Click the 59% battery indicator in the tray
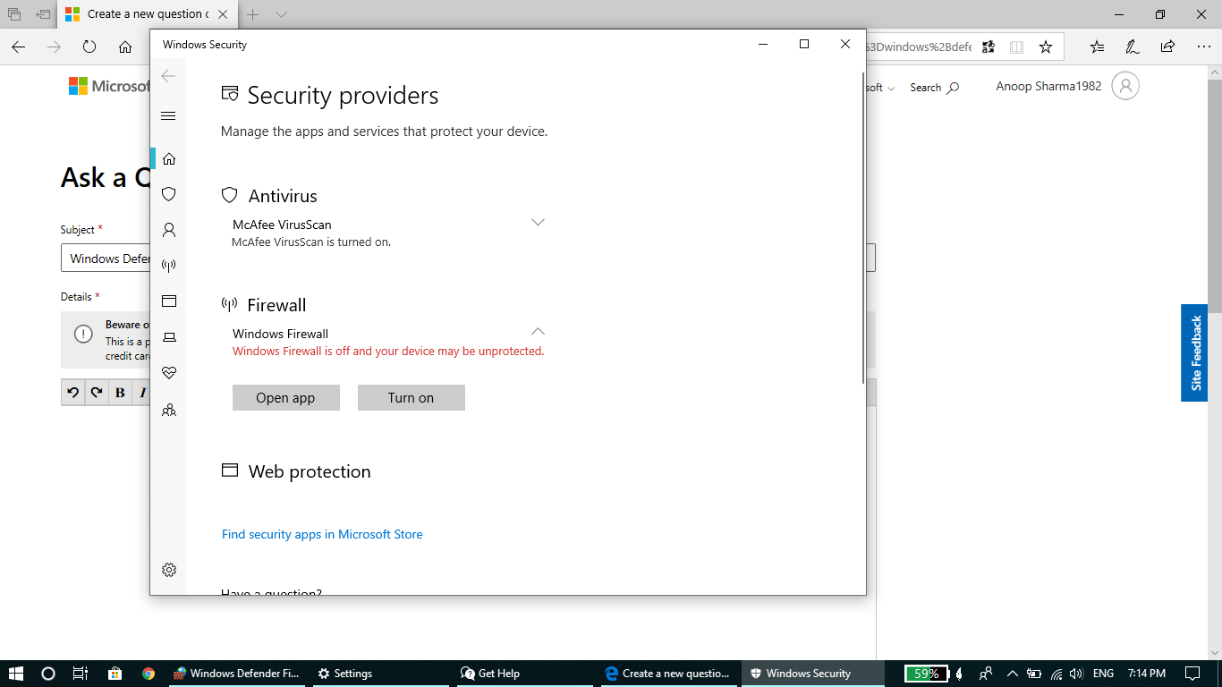1222x687 pixels. [926, 674]
